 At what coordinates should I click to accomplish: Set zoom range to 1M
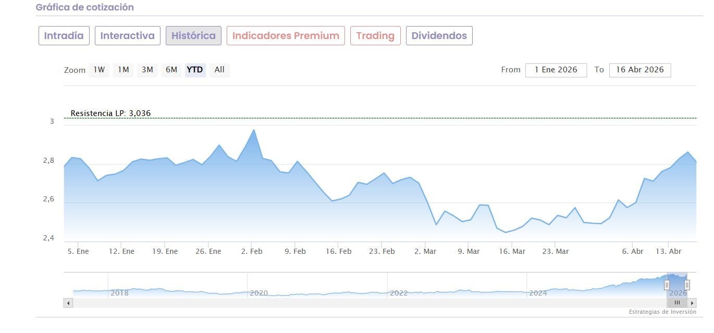123,70
